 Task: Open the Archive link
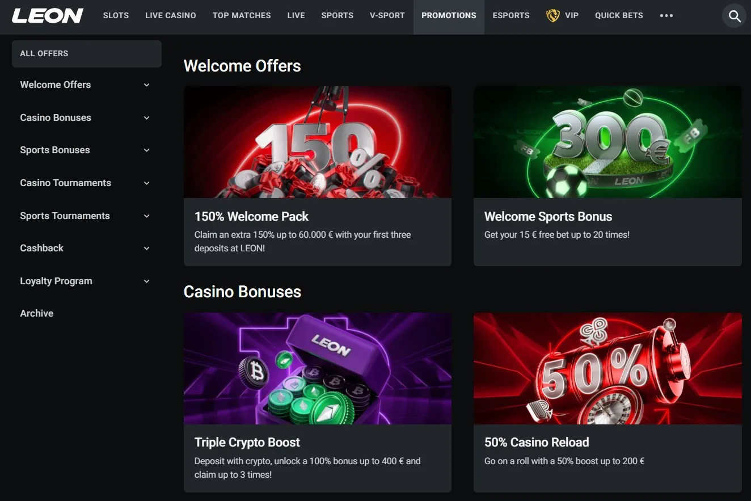point(37,313)
